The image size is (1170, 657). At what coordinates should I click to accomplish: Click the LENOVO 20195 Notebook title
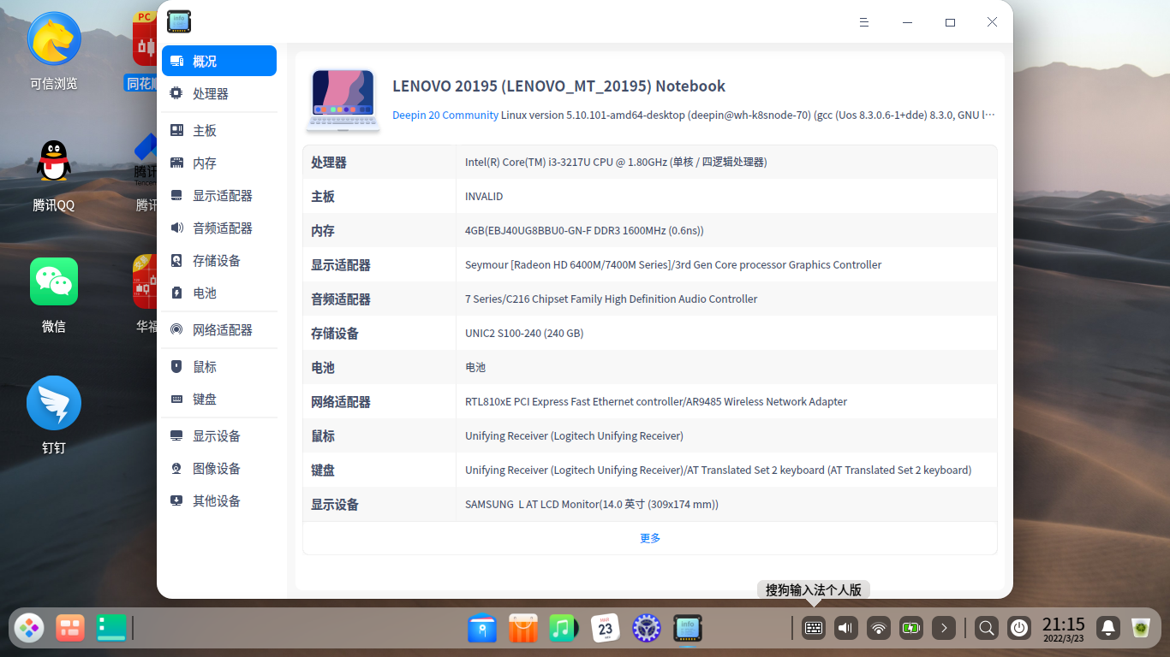pos(558,86)
